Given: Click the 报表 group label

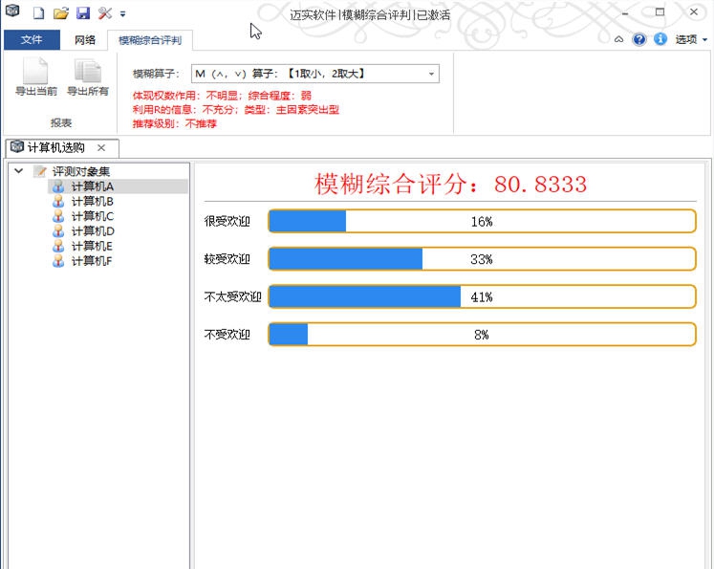Looking at the screenshot, I should [x=61, y=123].
